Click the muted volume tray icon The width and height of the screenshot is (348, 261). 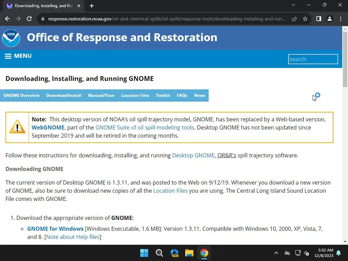pos(307,253)
